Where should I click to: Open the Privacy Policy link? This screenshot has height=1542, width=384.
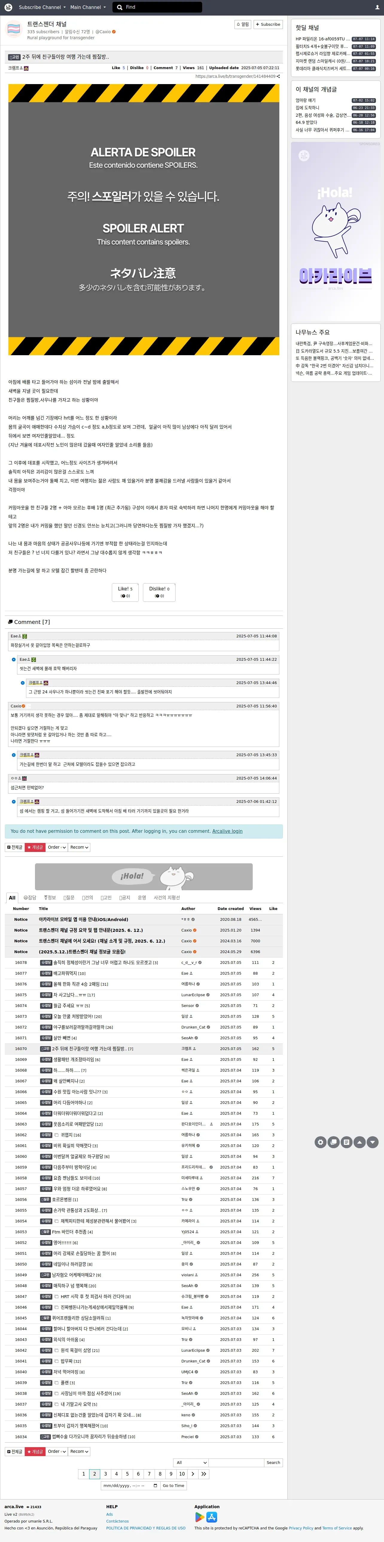pos(301,1528)
